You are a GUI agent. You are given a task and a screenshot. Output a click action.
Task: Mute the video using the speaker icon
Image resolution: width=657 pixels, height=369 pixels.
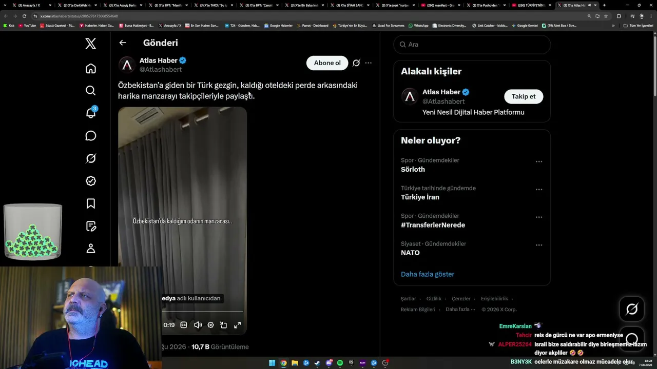pyautogui.click(x=198, y=325)
